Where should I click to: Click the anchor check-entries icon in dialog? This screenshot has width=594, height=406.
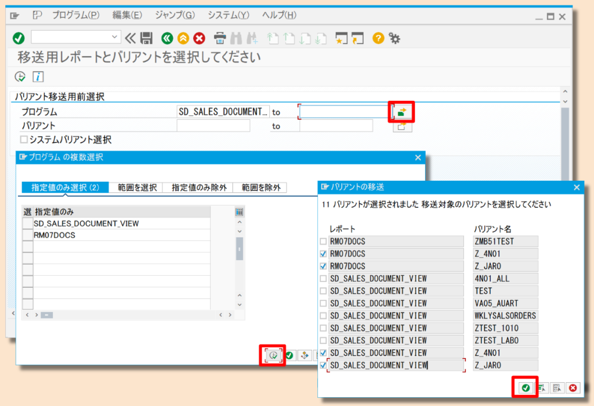coord(305,355)
